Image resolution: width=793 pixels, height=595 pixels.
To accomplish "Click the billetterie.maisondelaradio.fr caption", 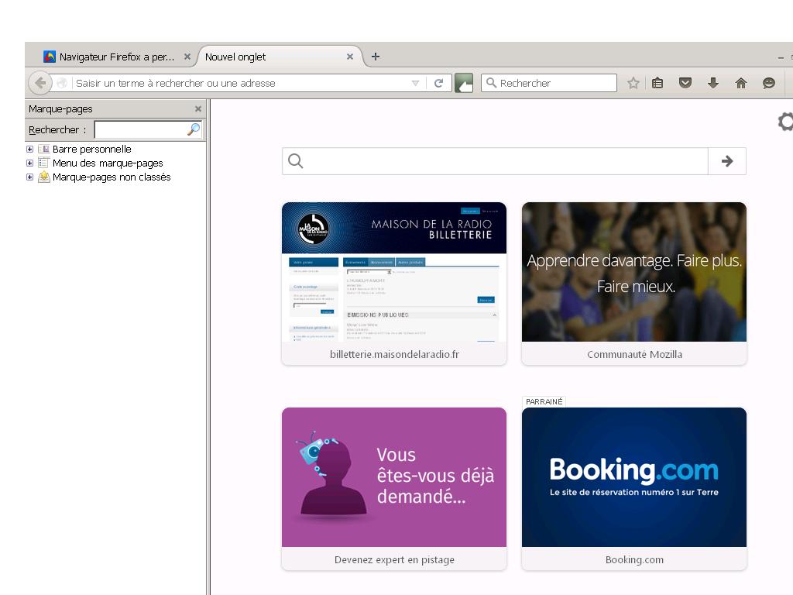I will [394, 354].
